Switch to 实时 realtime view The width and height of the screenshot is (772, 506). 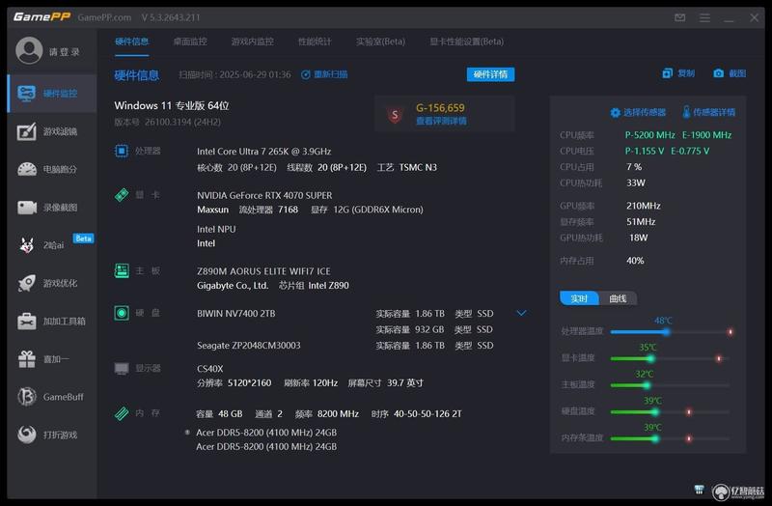coord(579,298)
